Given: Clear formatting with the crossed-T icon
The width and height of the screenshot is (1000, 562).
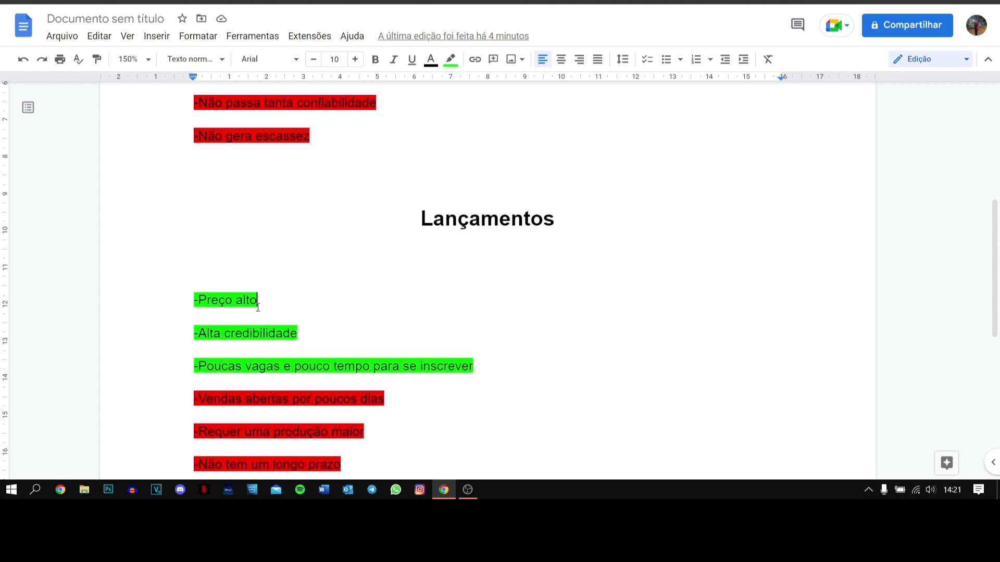Looking at the screenshot, I should (768, 59).
